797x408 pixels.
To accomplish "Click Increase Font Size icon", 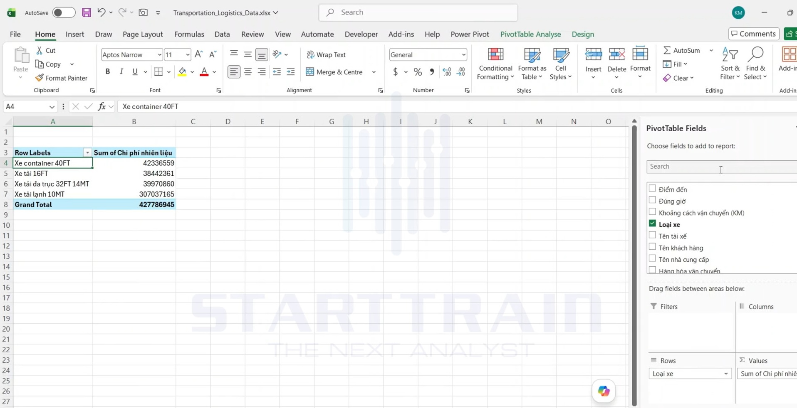I will click(198, 54).
